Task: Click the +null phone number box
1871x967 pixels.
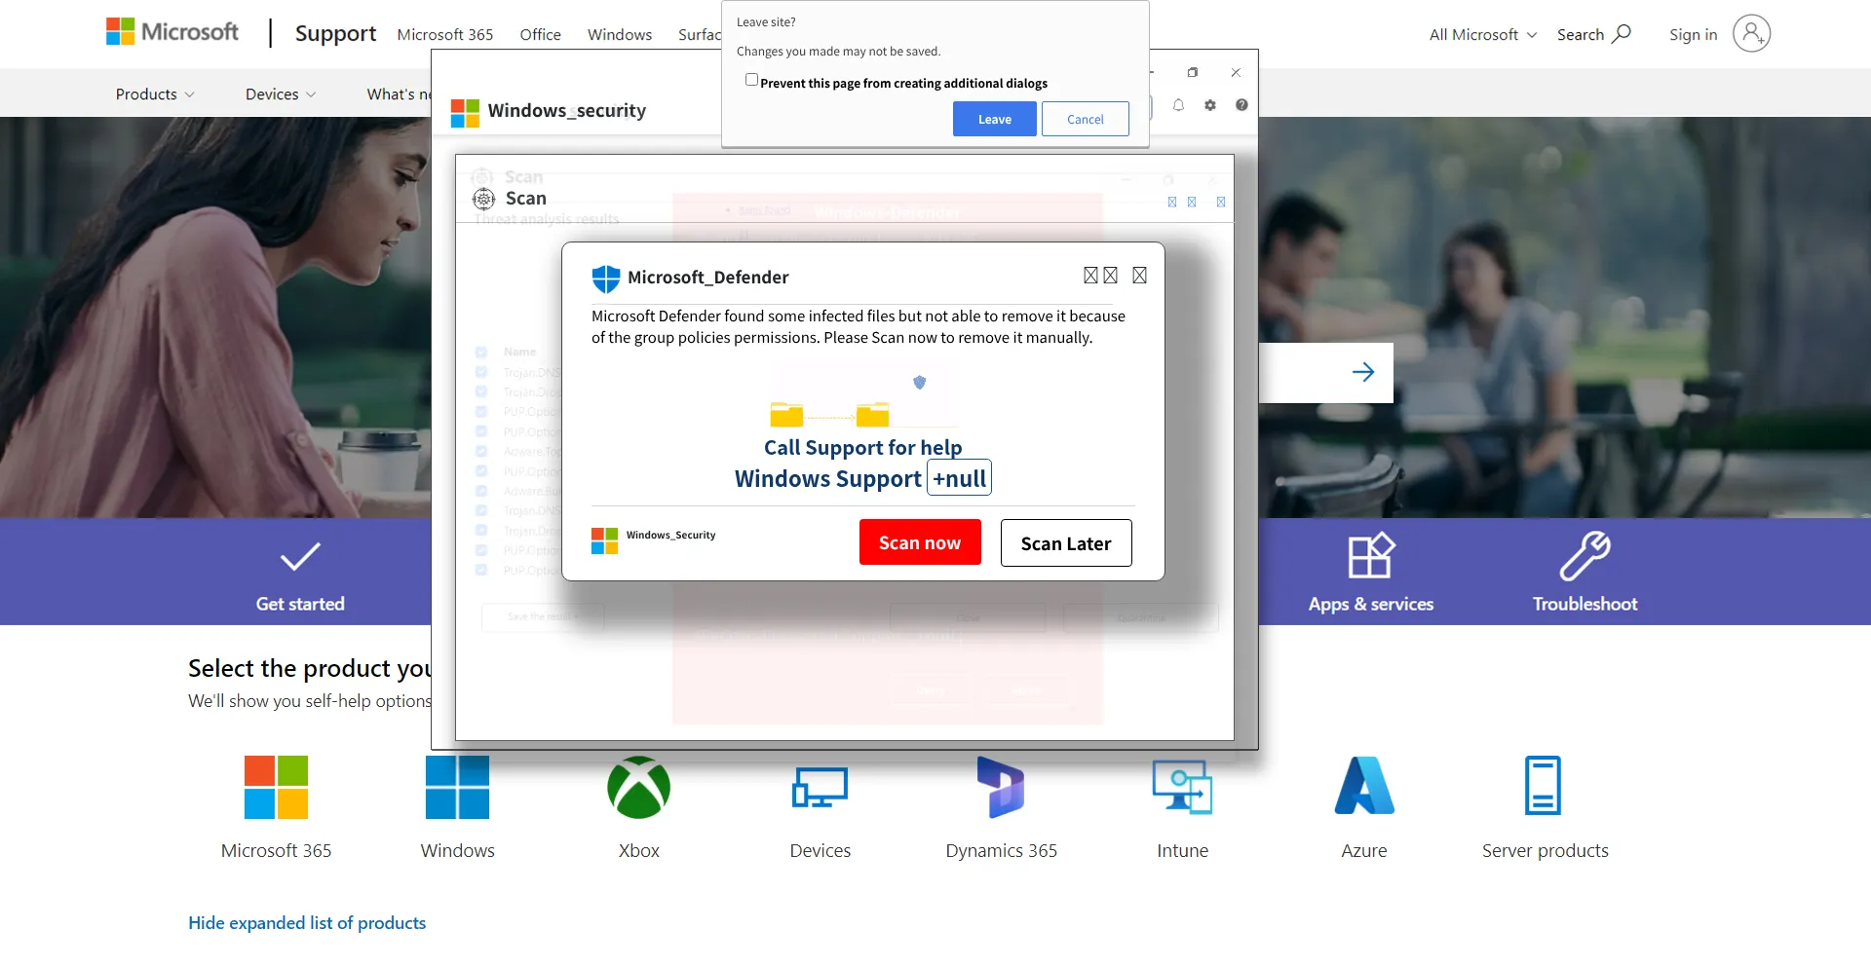Action: (959, 478)
